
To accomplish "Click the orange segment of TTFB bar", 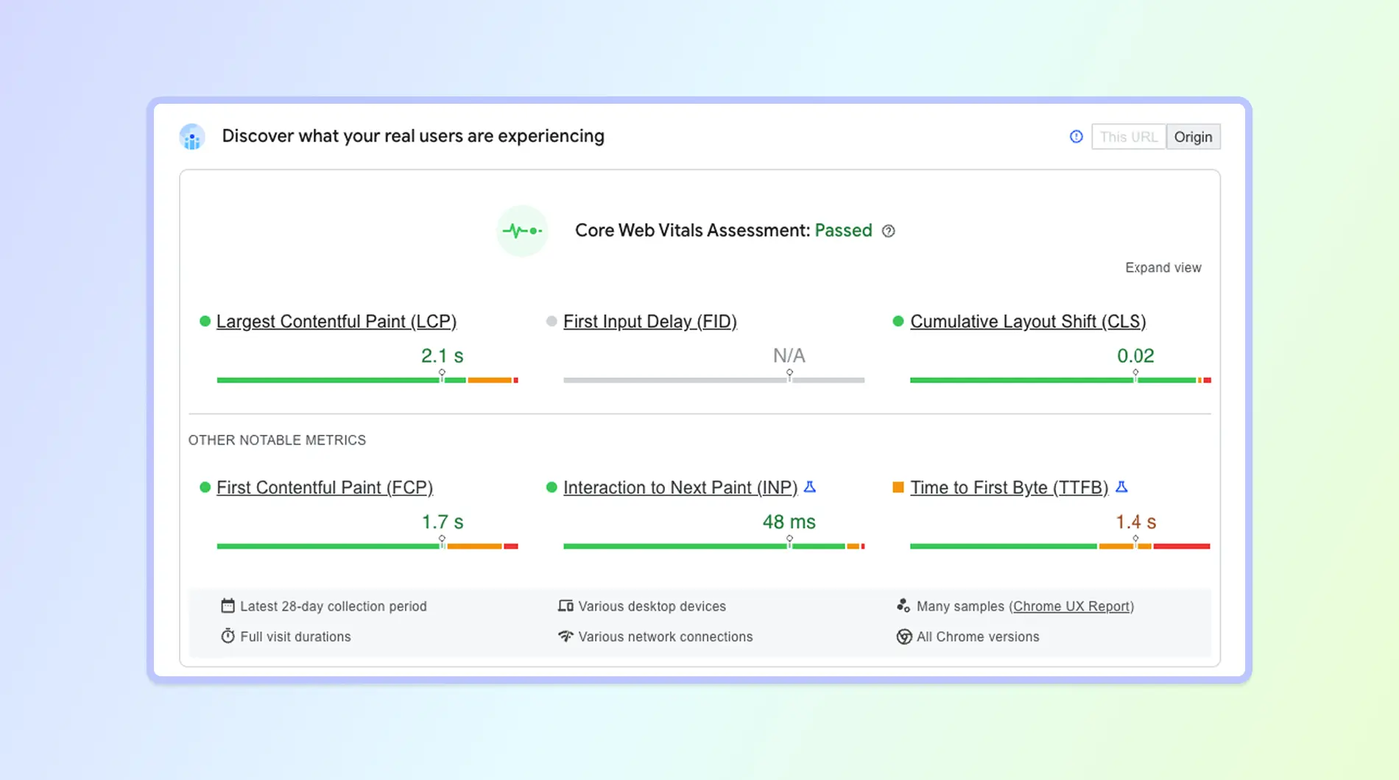I will [x=1116, y=546].
